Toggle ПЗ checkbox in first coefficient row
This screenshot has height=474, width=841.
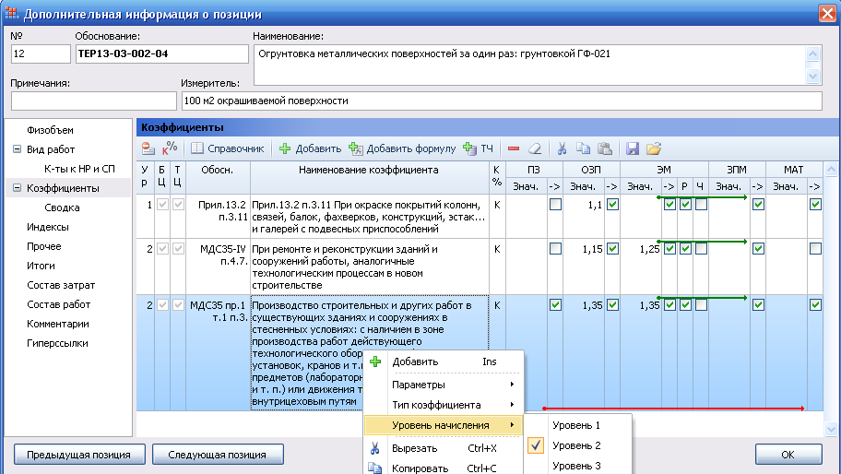tap(555, 204)
